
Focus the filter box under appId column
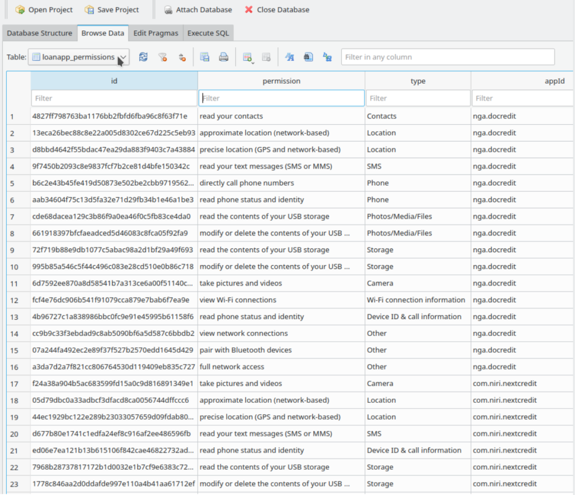click(523, 98)
